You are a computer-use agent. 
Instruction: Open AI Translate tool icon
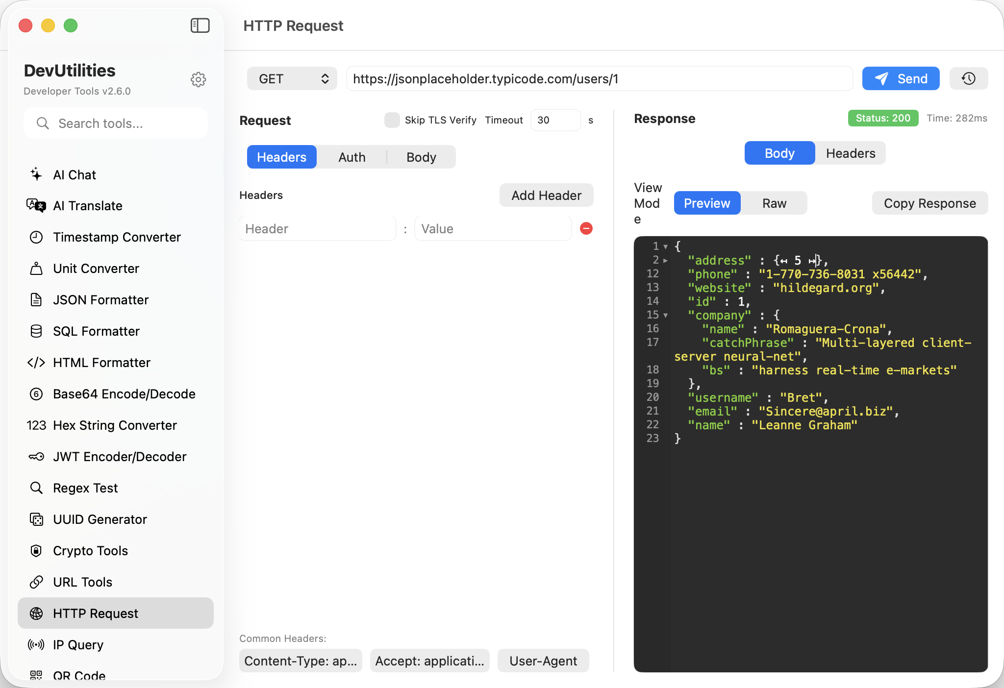coord(36,206)
